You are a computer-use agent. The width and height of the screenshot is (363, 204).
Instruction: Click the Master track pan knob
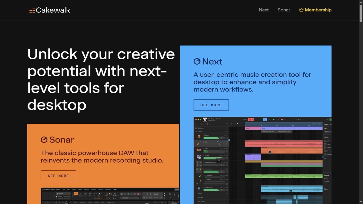pos(227,138)
